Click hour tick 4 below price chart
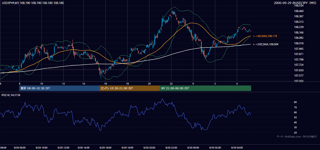Screen dimensions: 320x150 point(237,84)
